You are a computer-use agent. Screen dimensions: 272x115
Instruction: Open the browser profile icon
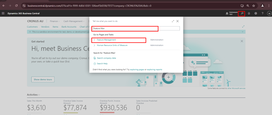tap(262, 6)
